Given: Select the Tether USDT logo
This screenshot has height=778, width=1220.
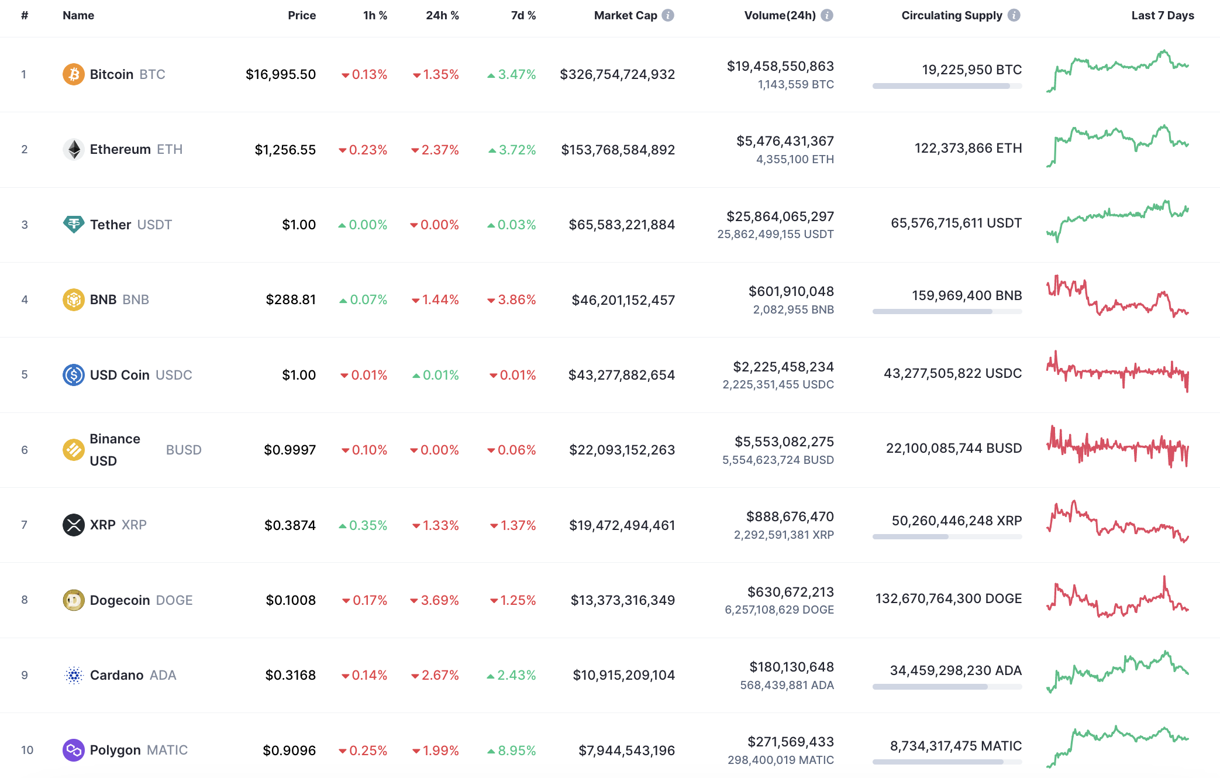Looking at the screenshot, I should tap(73, 224).
